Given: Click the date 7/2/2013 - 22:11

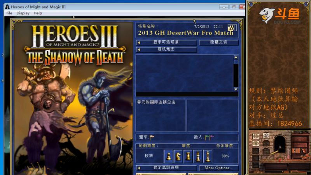Looking at the screenshot, I should pos(208,26).
